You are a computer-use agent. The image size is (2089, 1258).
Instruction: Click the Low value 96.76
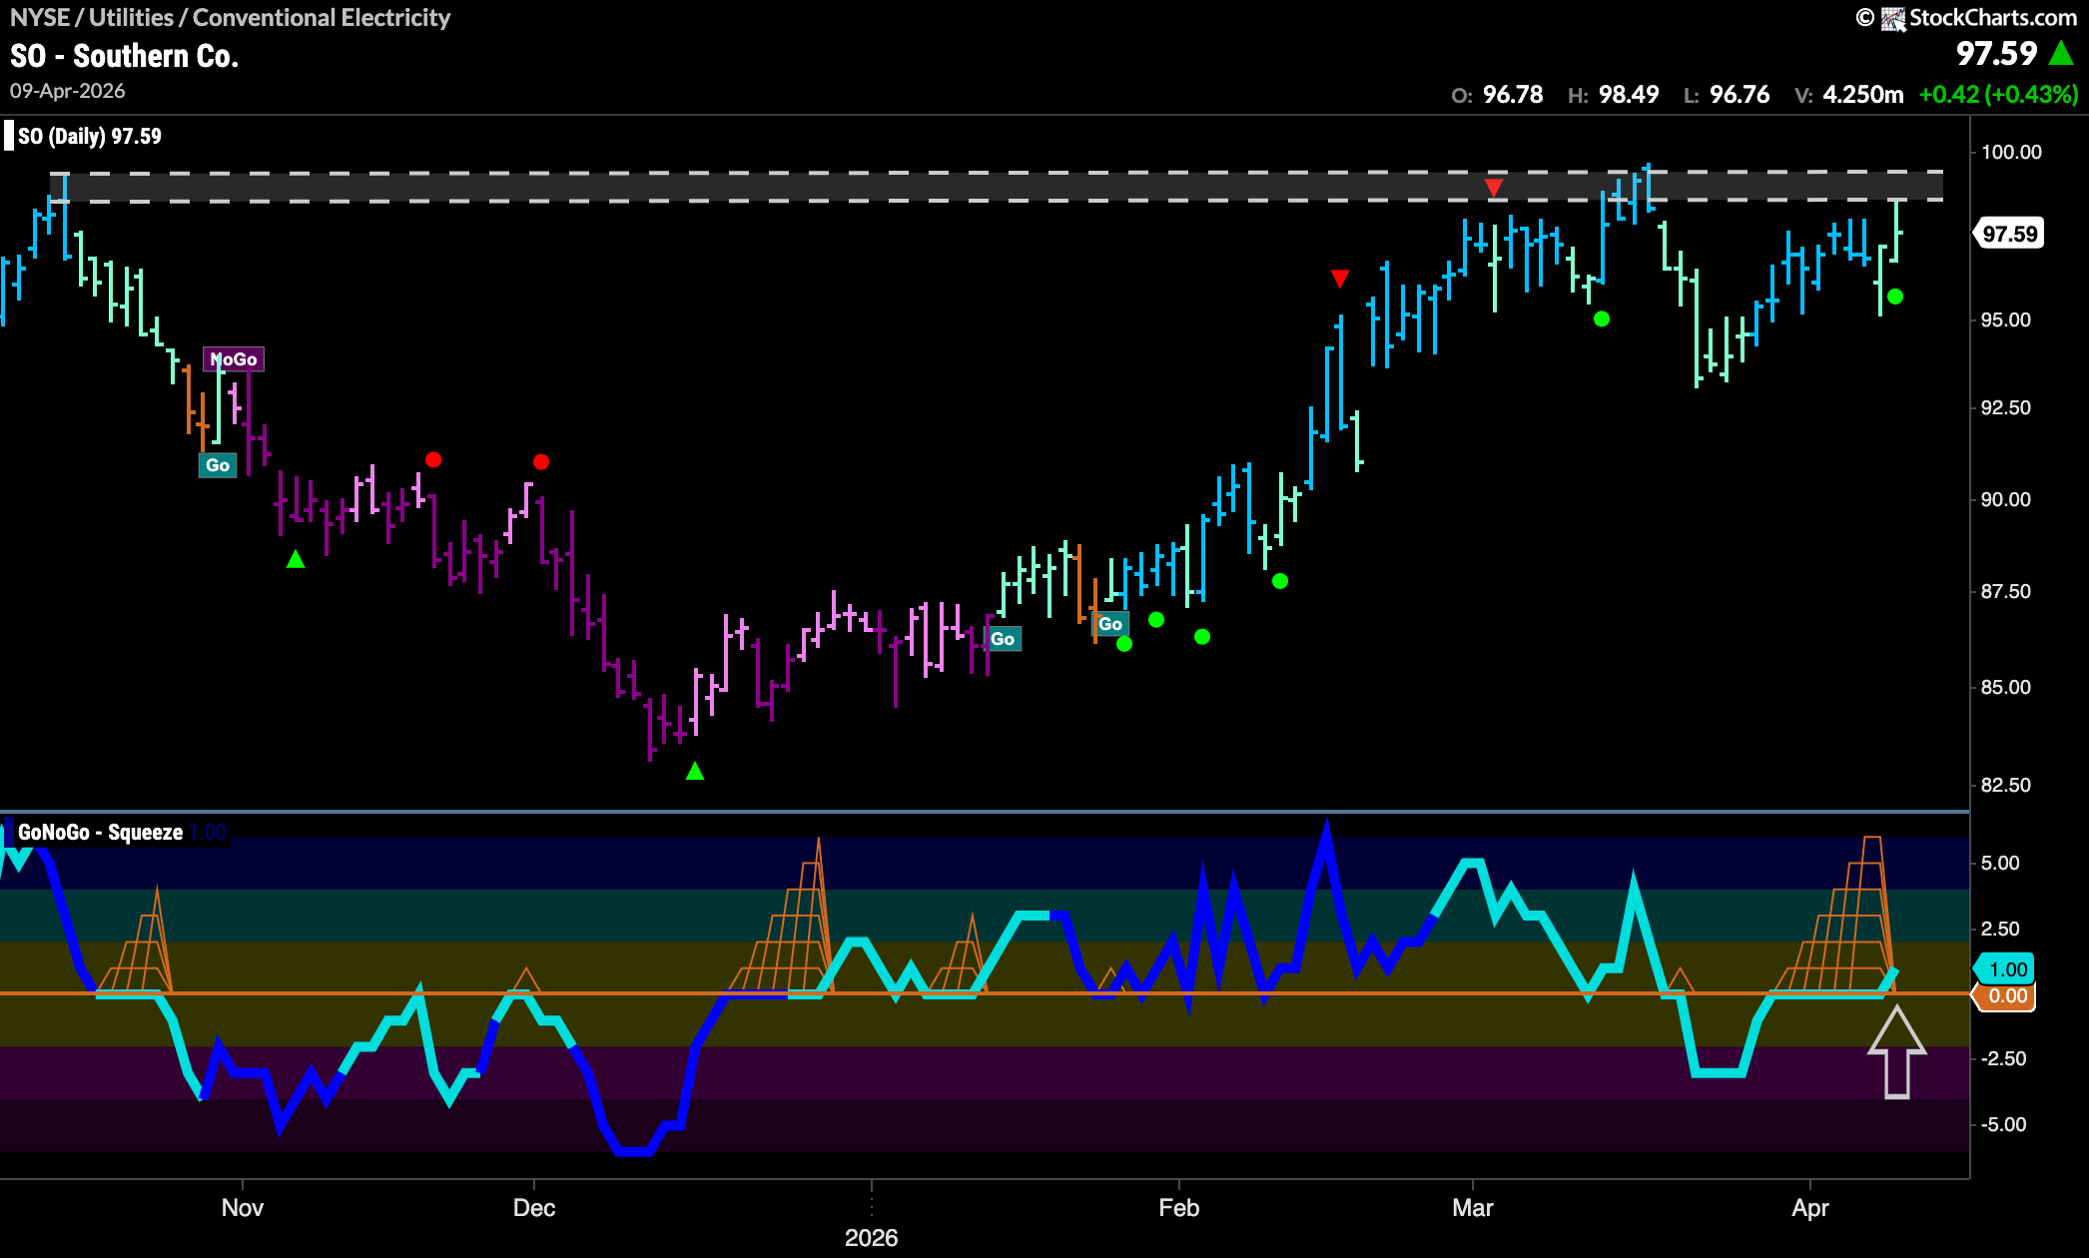tap(1740, 95)
